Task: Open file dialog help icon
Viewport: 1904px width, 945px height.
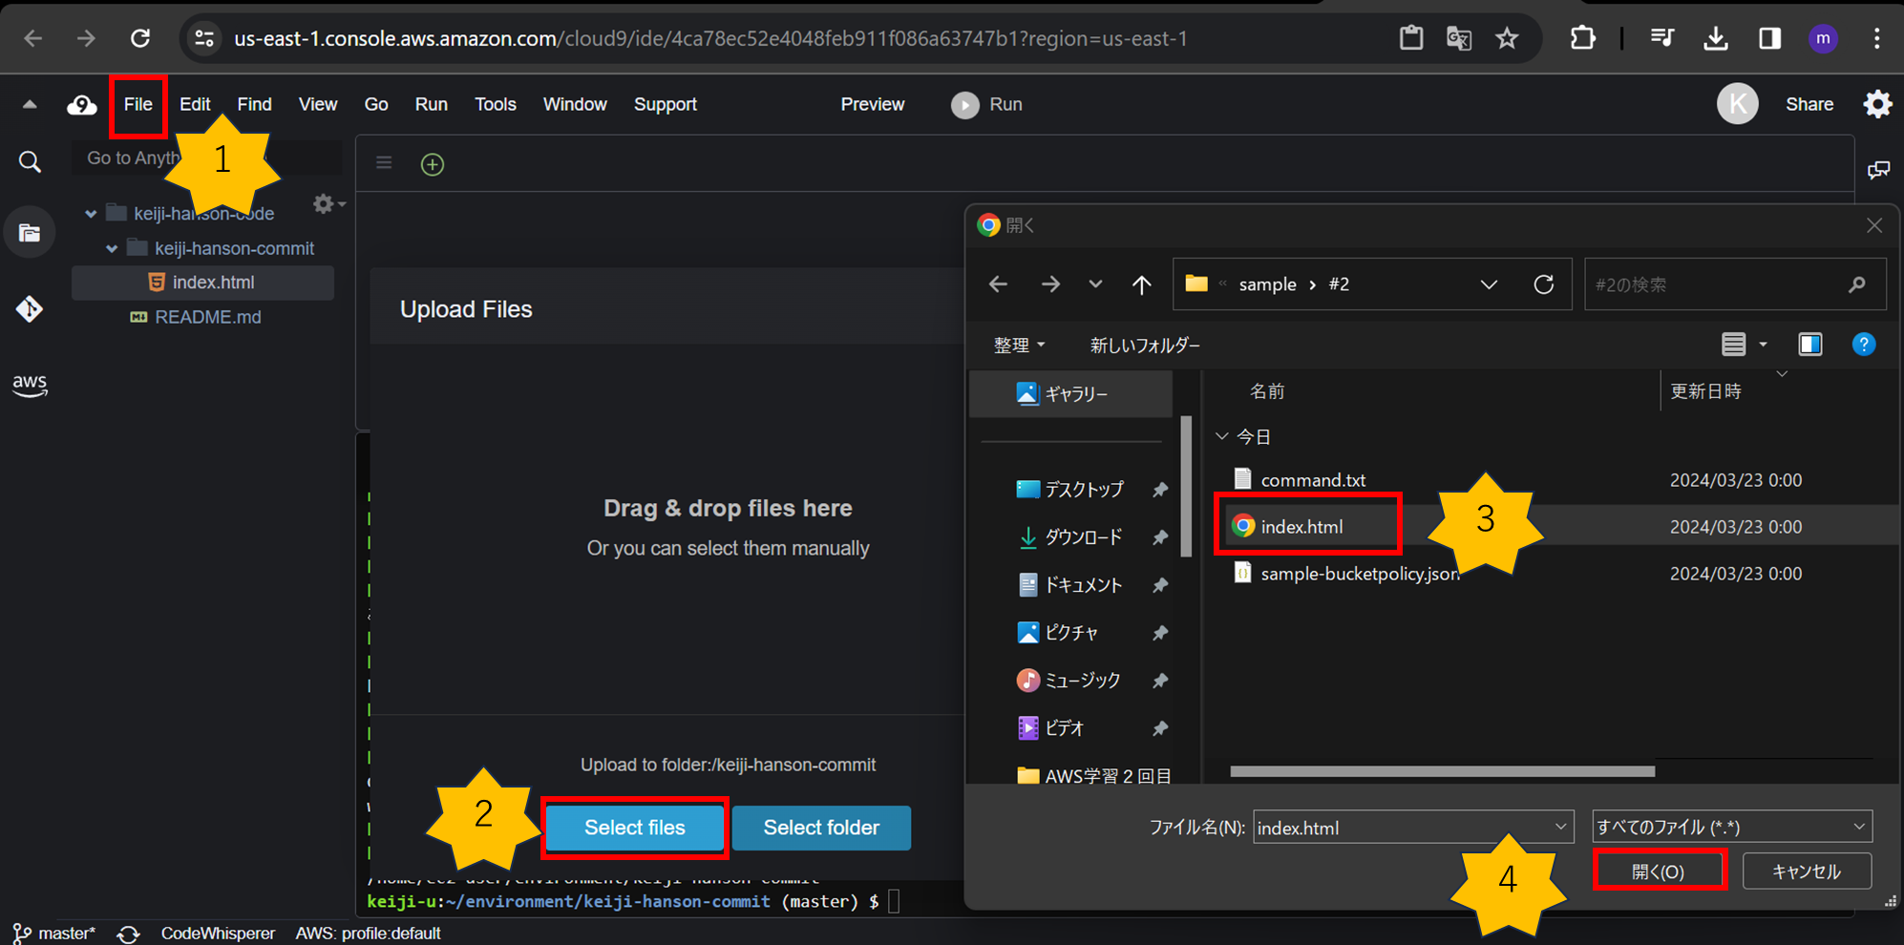Action: (x=1863, y=345)
